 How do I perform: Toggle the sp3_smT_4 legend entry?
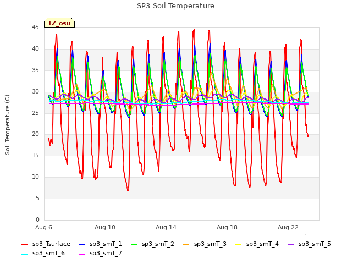(x=257, y=244)
